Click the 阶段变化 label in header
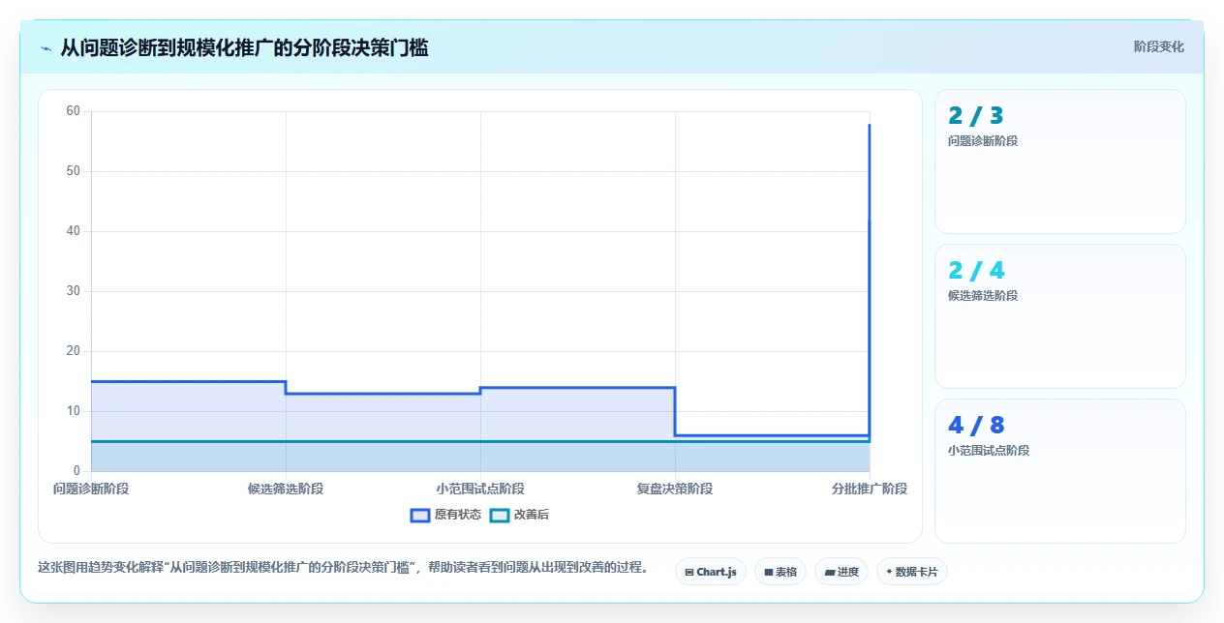 tap(1158, 46)
